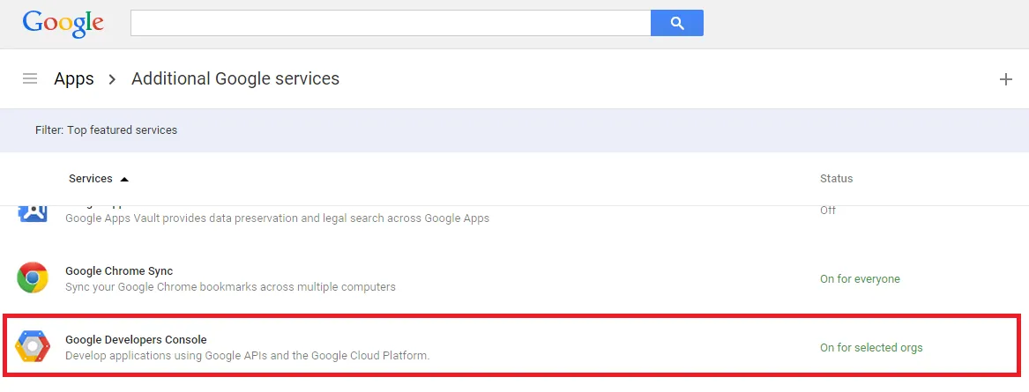This screenshot has height=392, width=1029.
Task: Click the Developers Console description text
Action: pos(248,356)
